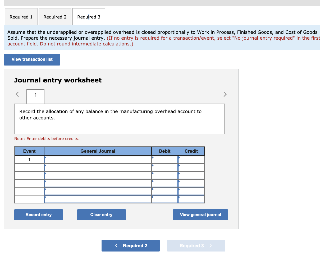Navigate back using the Required 2 button

pos(130,245)
